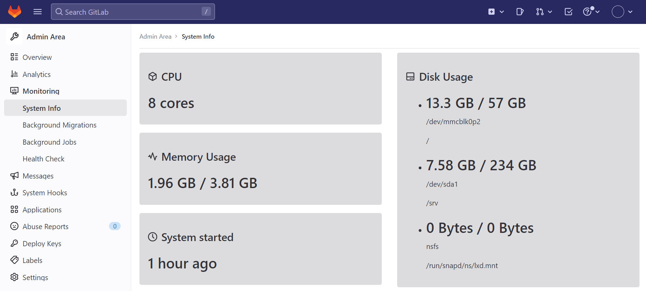Image resolution: width=646 pixels, height=291 pixels.
Task: Click the Messages megaphone icon
Action: pos(14,175)
